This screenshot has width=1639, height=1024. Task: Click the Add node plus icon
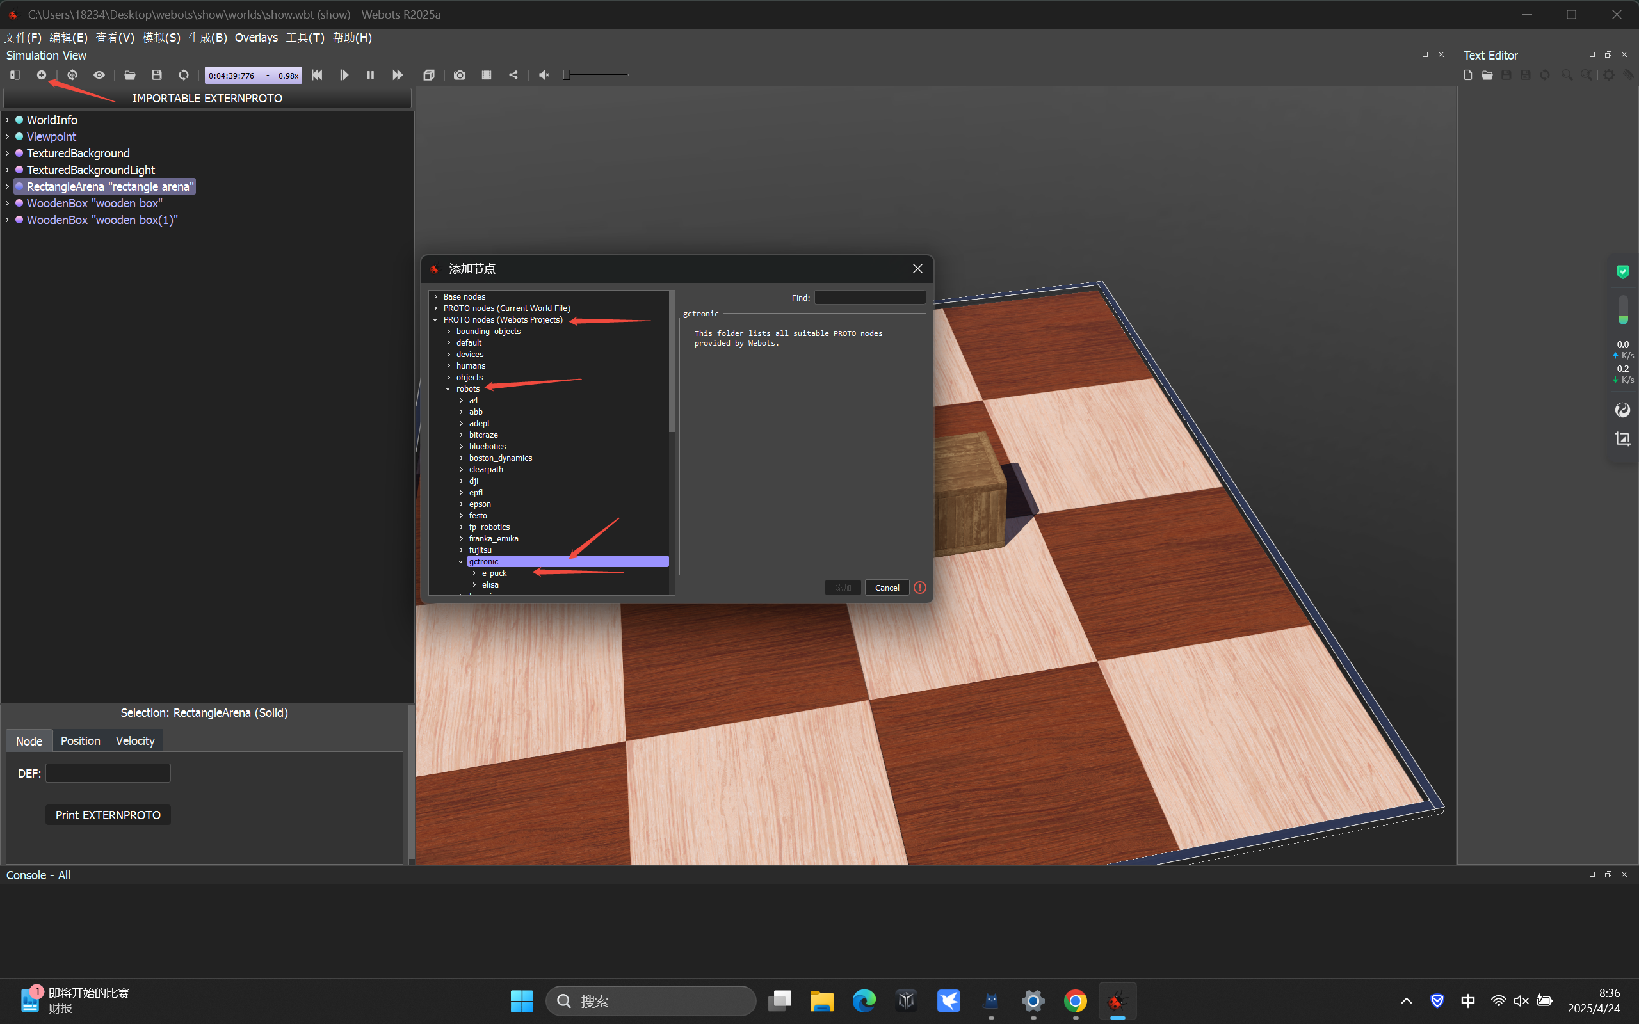(x=42, y=75)
